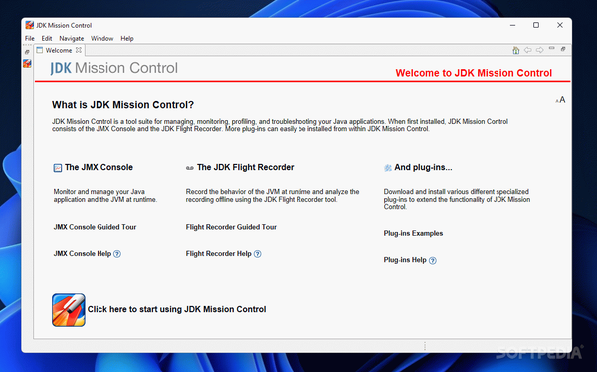Click the 'What is JDK Mission Control?' heading
The image size is (597, 372).
point(122,105)
